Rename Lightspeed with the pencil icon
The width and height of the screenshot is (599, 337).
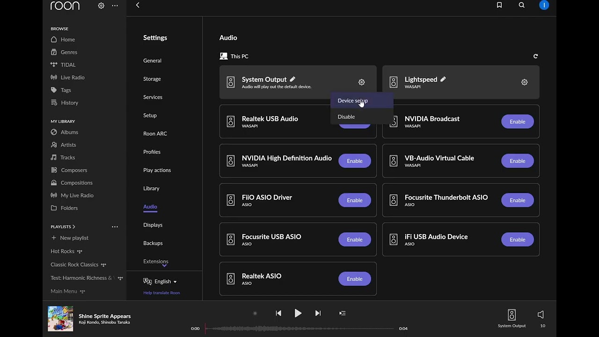click(x=443, y=79)
